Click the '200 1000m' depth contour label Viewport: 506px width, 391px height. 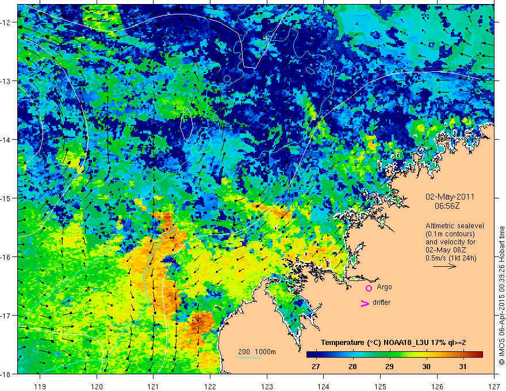(257, 352)
